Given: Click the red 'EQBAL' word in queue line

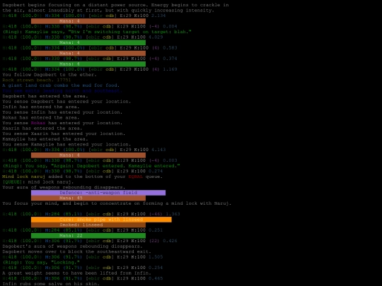Looking at the screenshot, I should tap(135, 177).
